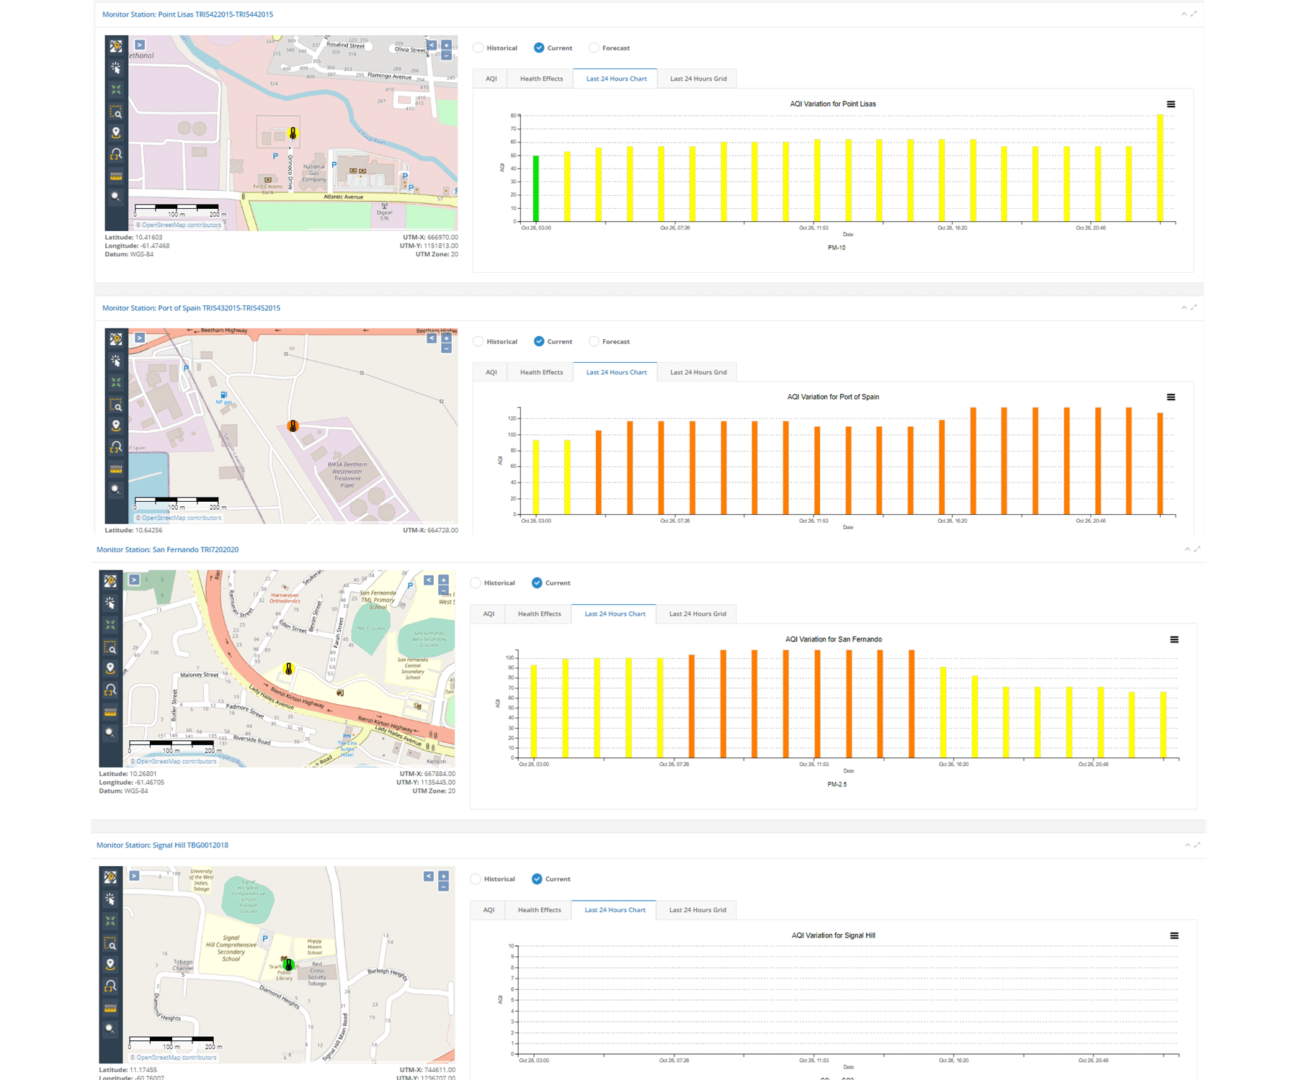Screen dimensions: 1297x1080
Task: Select Historical radio for Port of Spain
Action: coord(478,341)
